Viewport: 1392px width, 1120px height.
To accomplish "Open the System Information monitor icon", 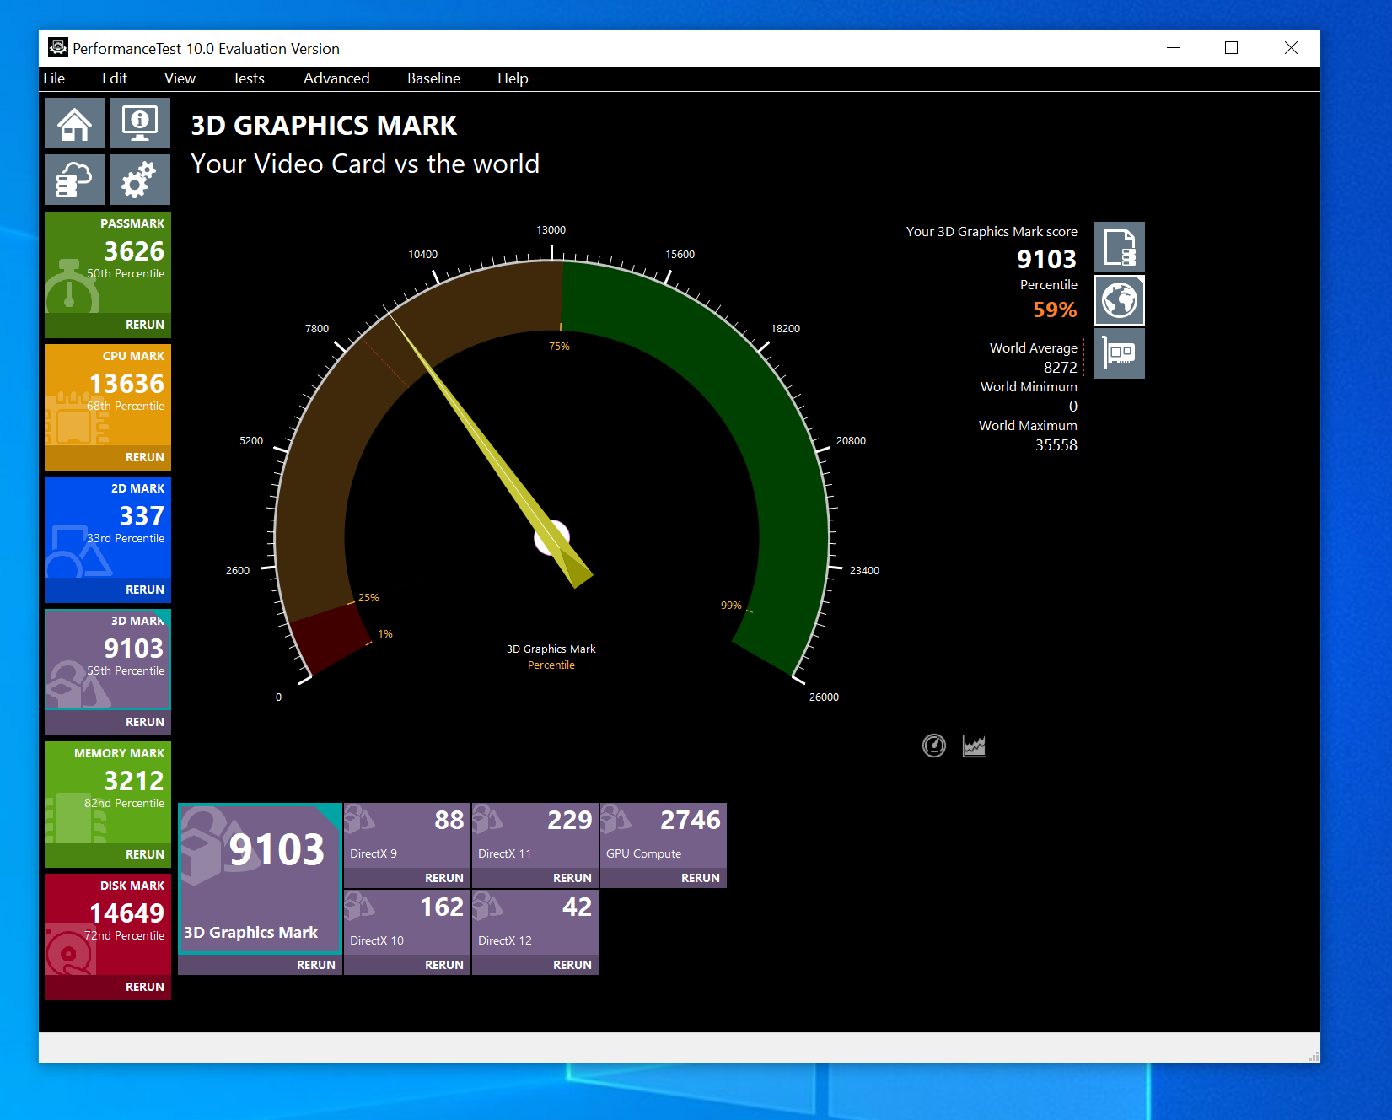I will tap(140, 123).
